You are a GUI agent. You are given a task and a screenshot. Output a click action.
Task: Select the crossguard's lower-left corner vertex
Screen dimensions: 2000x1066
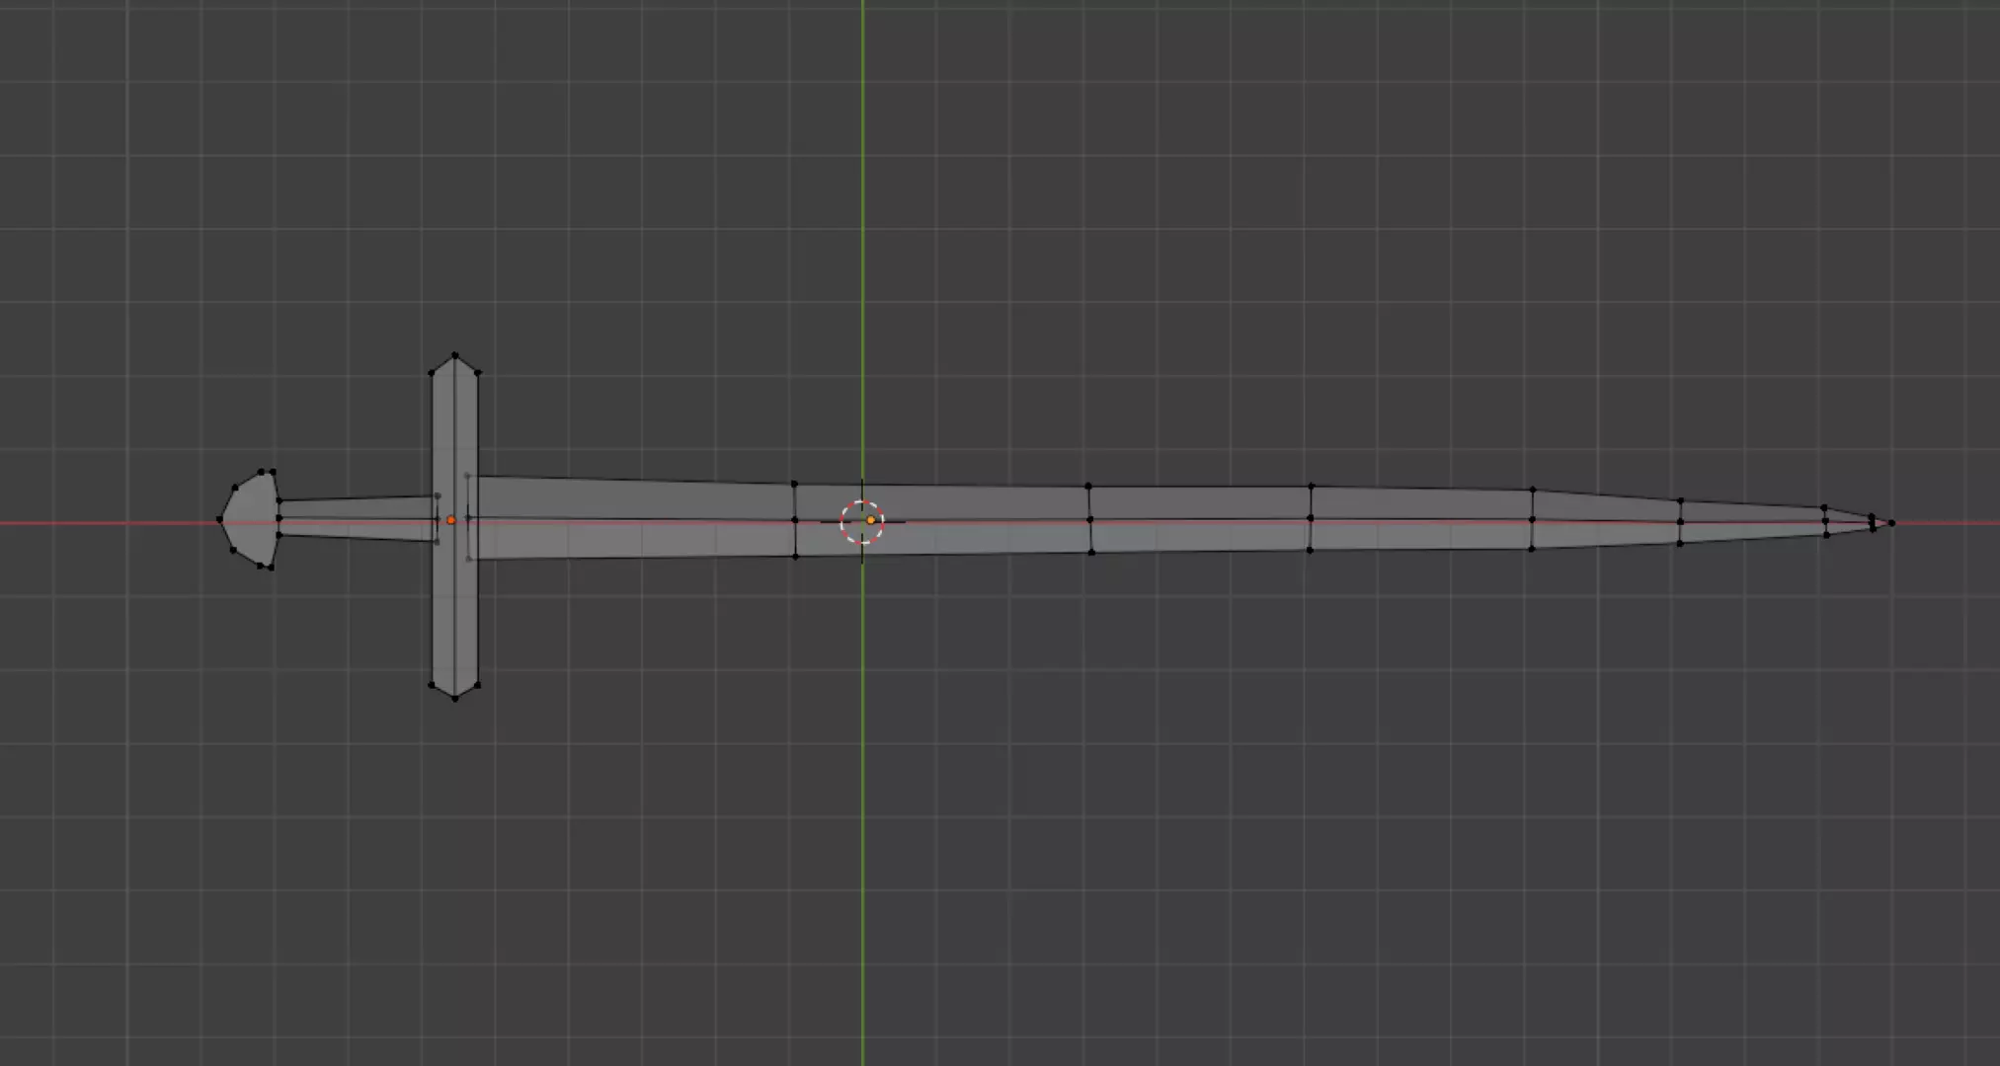(432, 684)
